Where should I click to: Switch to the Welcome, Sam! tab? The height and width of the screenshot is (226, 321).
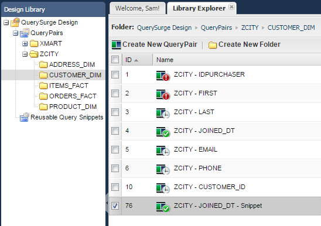pos(138,8)
